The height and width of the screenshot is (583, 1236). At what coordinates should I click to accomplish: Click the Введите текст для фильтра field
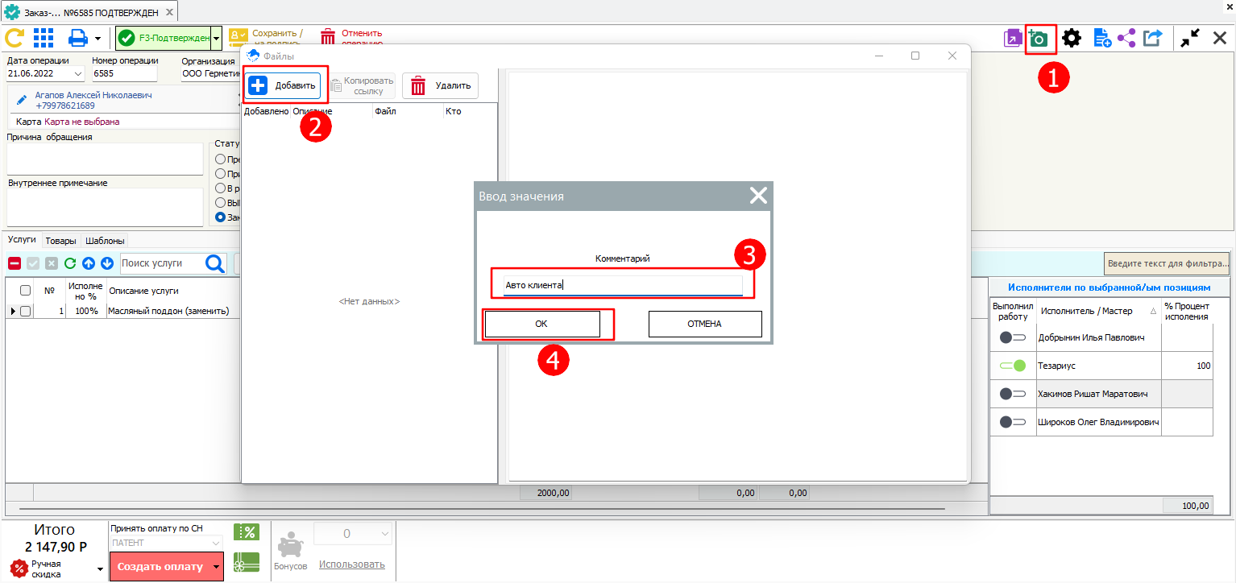pos(1167,263)
